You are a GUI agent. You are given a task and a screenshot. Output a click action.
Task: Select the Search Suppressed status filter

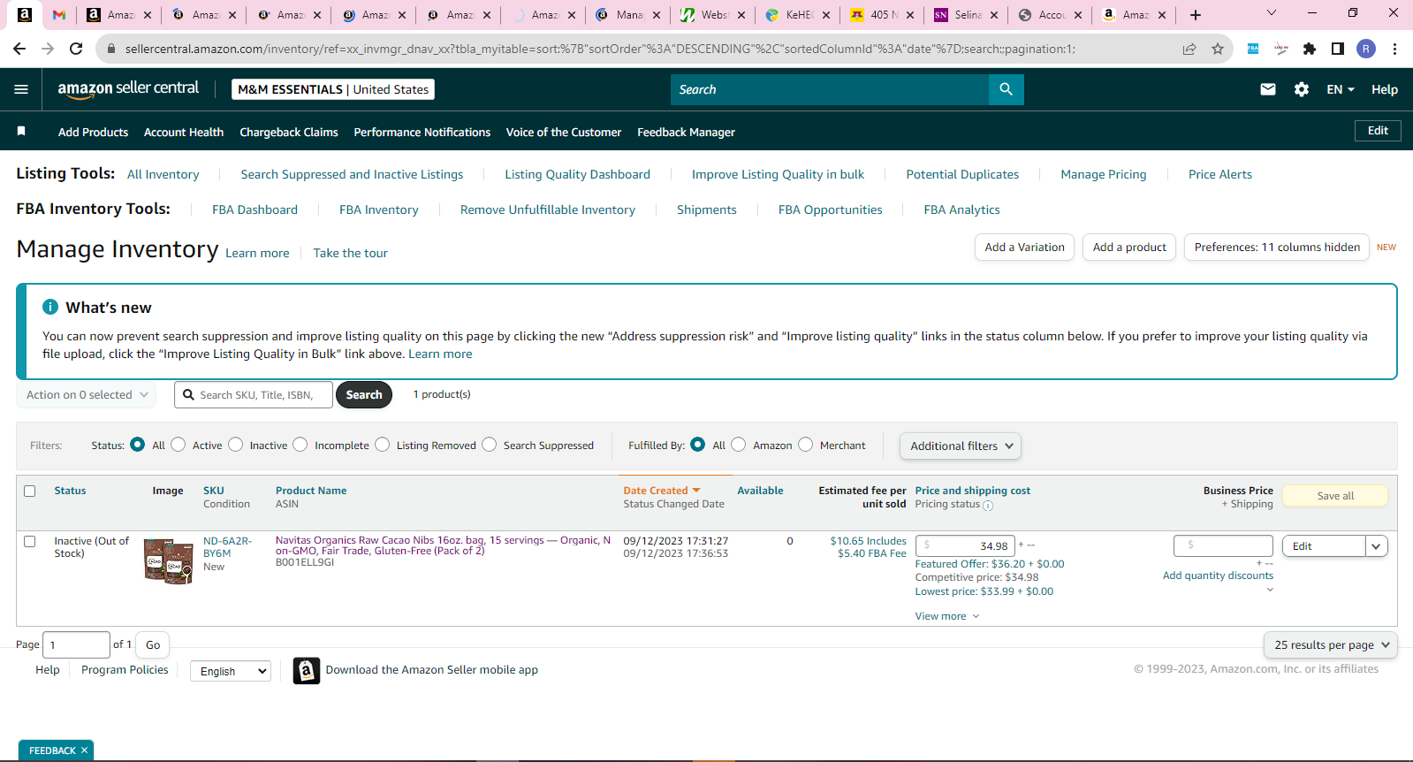point(489,445)
